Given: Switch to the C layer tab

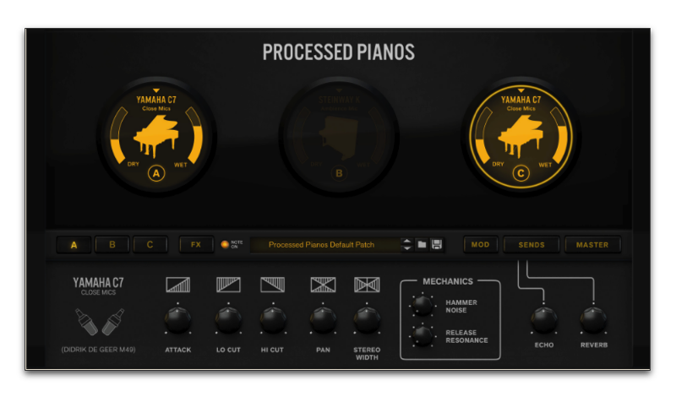Looking at the screenshot, I should tap(150, 245).
